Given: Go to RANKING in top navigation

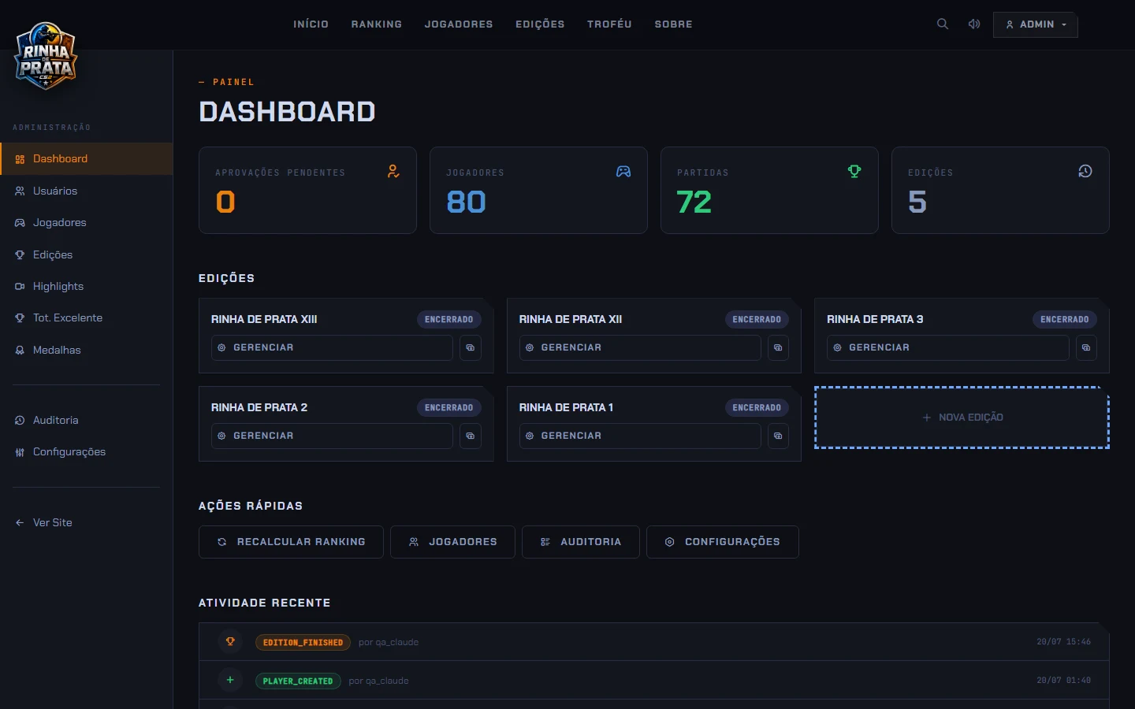Looking at the screenshot, I should click(x=377, y=24).
